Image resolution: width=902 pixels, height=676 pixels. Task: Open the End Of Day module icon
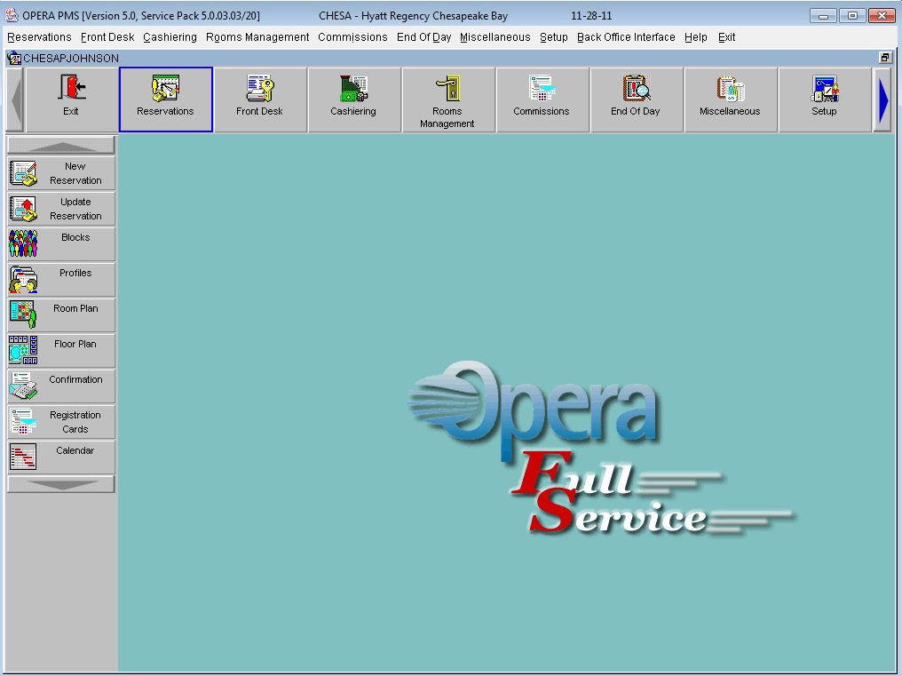click(636, 99)
